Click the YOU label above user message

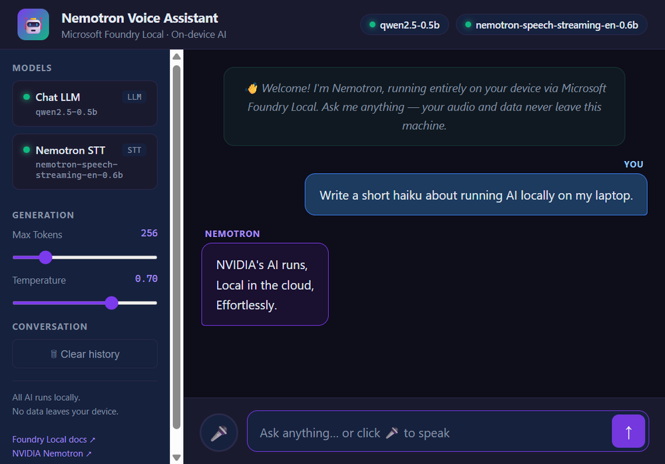pos(633,164)
